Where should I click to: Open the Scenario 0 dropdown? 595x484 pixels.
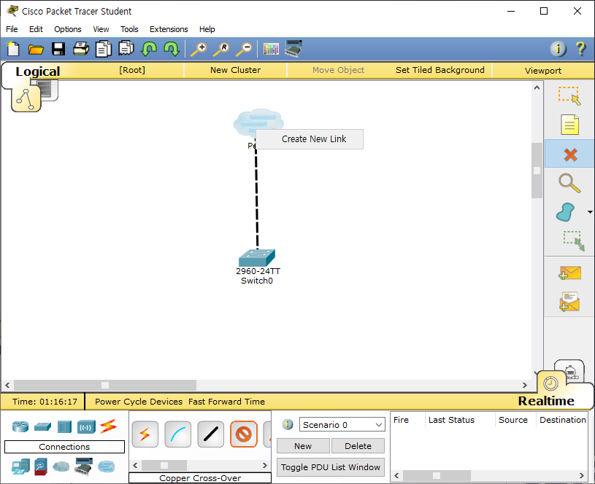pyautogui.click(x=342, y=424)
